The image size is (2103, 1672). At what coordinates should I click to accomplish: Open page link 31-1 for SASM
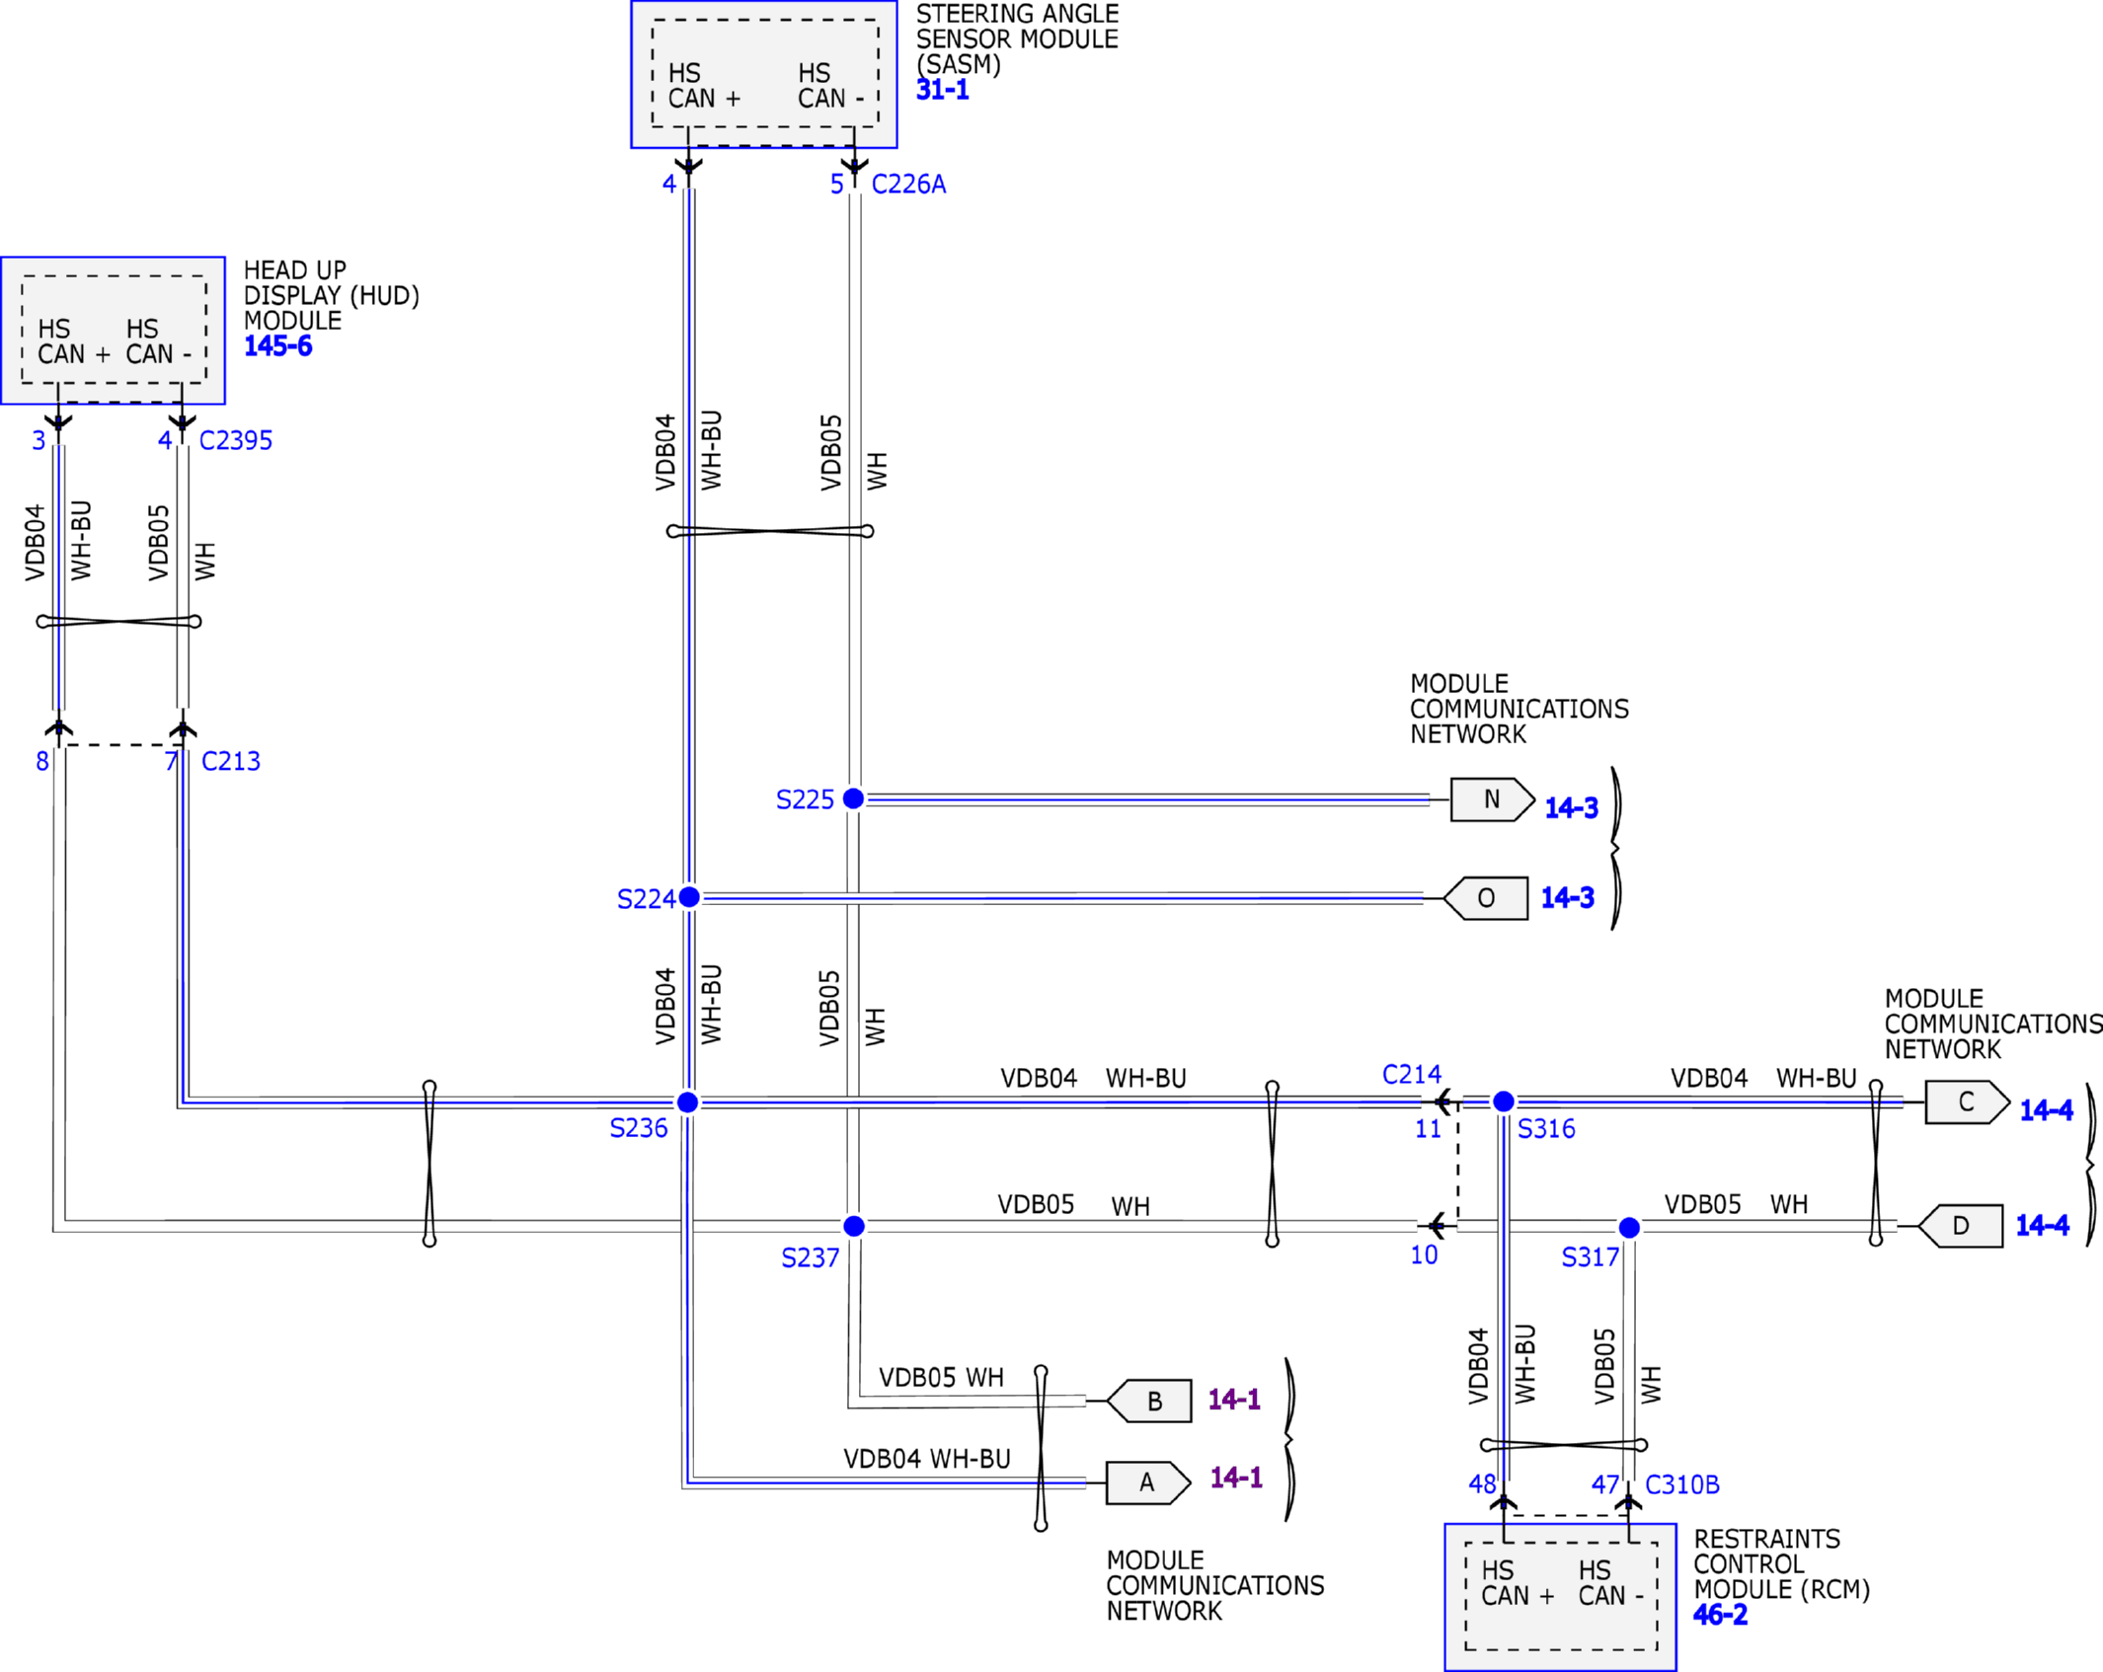coord(942,90)
